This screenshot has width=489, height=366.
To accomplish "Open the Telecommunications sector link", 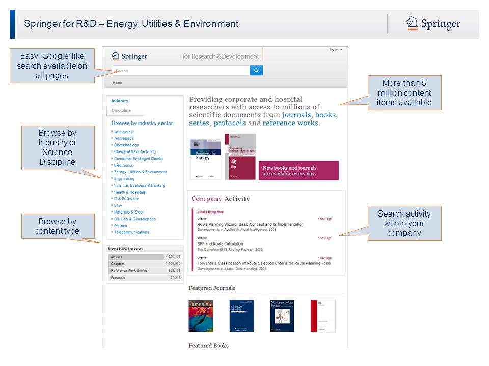I will coord(131,232).
